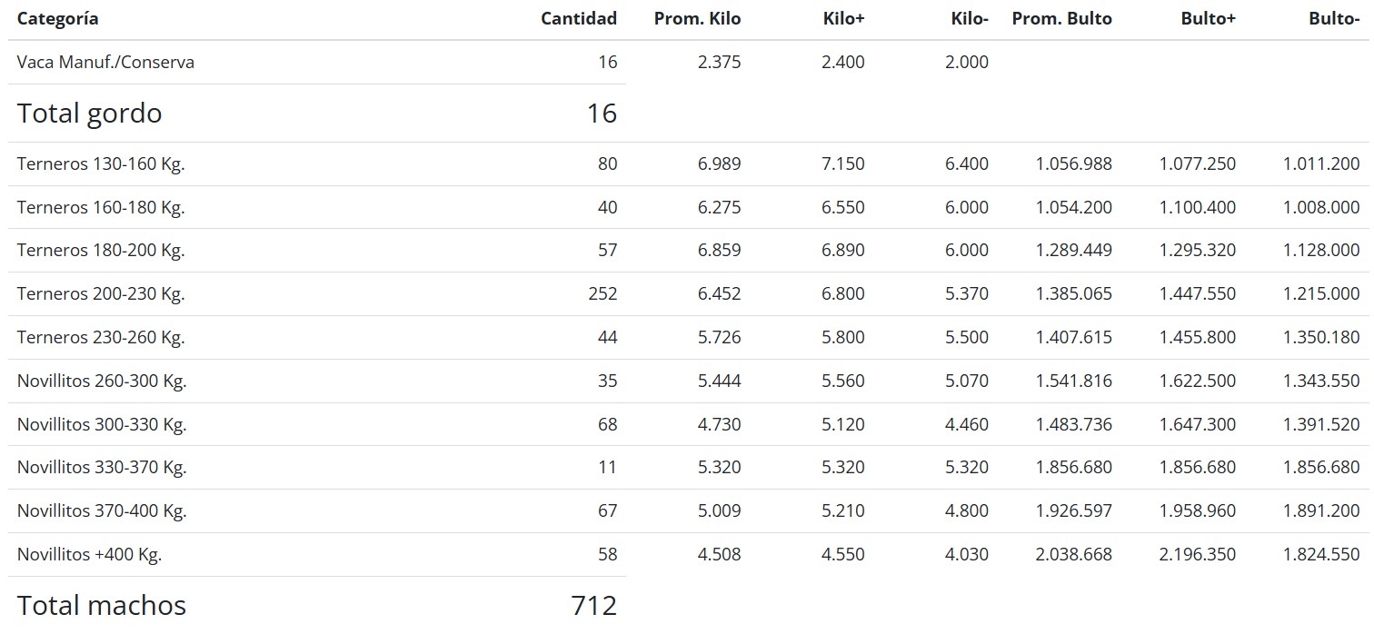Select the Kilo+ column header

click(x=844, y=19)
